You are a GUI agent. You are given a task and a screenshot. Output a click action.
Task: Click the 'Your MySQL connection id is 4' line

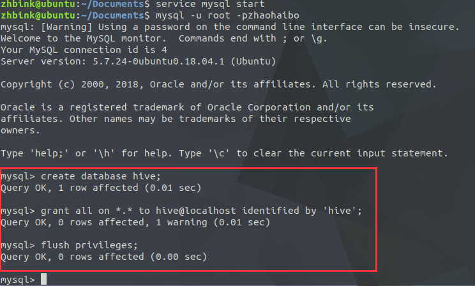[84, 50]
